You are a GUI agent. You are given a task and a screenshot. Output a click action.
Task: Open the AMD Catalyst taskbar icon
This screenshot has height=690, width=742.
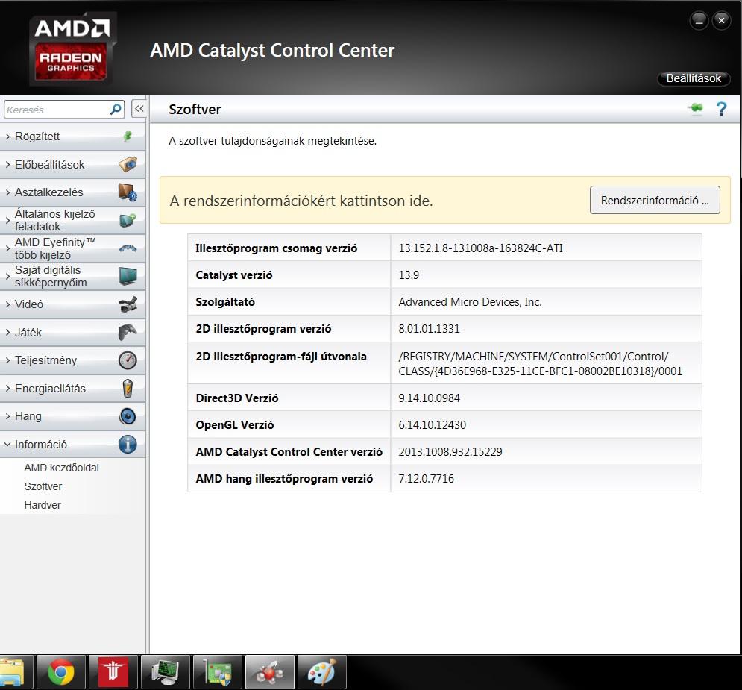pyautogui.click(x=269, y=672)
